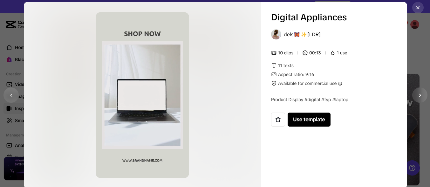
Task: Play the Shop Now template preview
Action: (x=142, y=95)
